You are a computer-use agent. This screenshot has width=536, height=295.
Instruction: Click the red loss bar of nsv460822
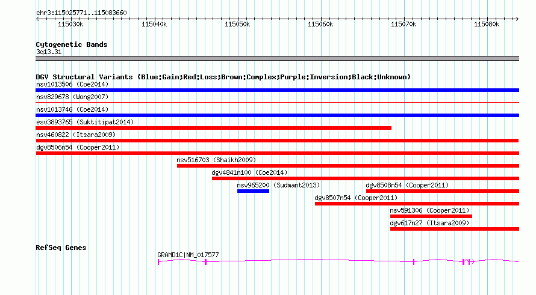click(277, 141)
